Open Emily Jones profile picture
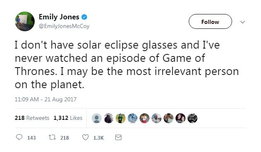261x152 pixels. click(25, 21)
